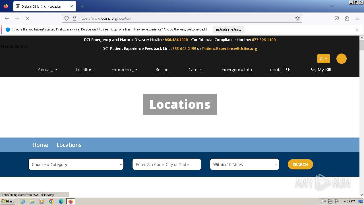Dismiss the Firefox refresh notification bar
Viewport: 364px width, 205px height.
(357, 30)
